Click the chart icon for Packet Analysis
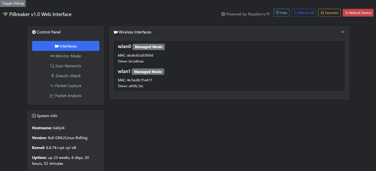The width and height of the screenshot is (376, 171). [52, 96]
